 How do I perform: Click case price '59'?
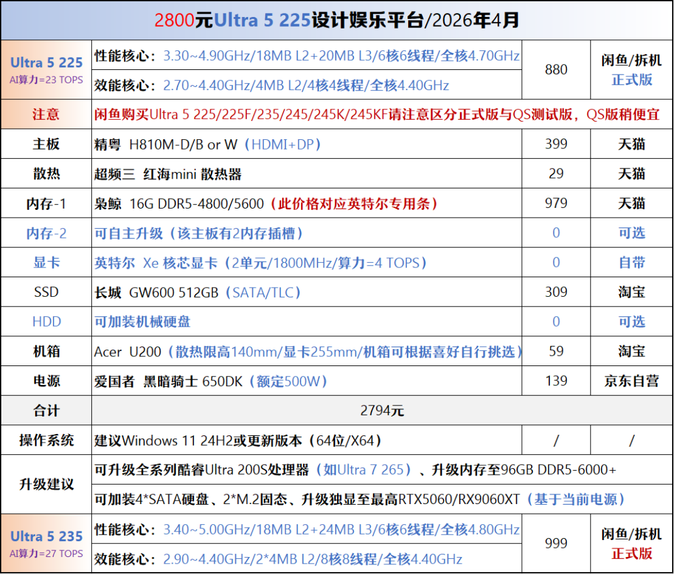[x=556, y=351]
